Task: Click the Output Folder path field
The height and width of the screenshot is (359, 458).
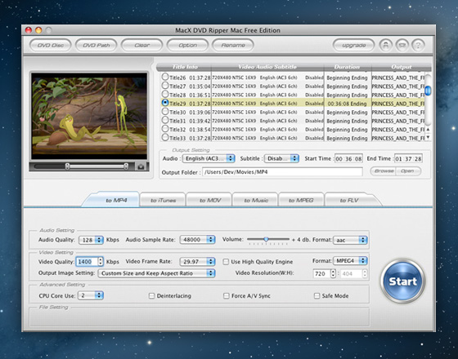Action: tap(282, 172)
